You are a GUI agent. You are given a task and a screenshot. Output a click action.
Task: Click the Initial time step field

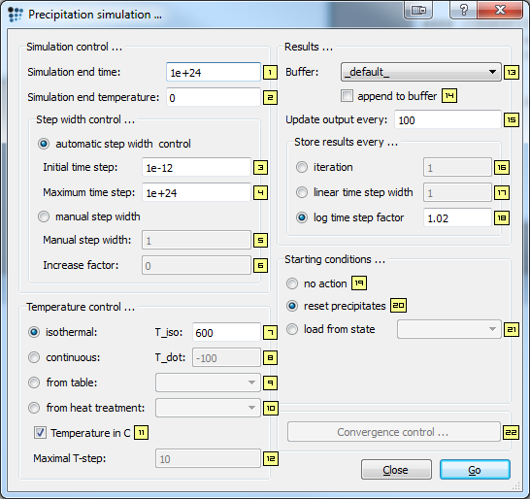point(196,167)
